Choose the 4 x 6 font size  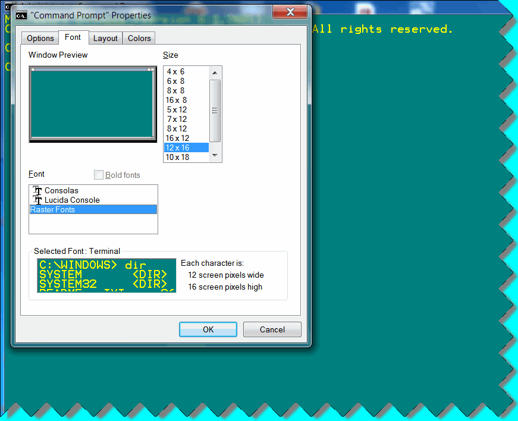(x=186, y=71)
